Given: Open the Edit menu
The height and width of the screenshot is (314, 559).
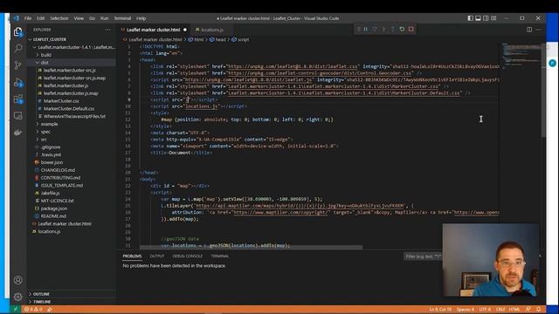Looking at the screenshot, I should pos(41,18).
